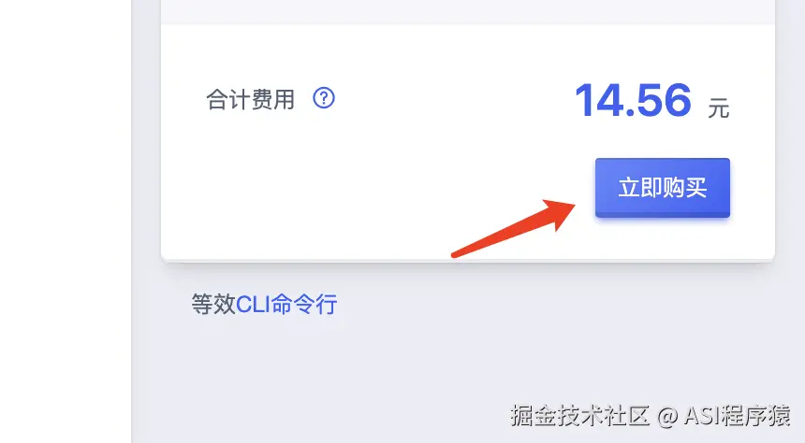Click the digit 1 of the price

(585, 100)
